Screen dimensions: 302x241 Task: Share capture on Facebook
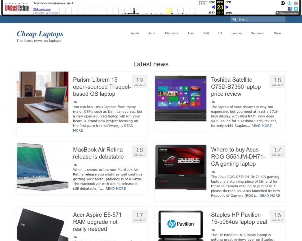[290, 9]
